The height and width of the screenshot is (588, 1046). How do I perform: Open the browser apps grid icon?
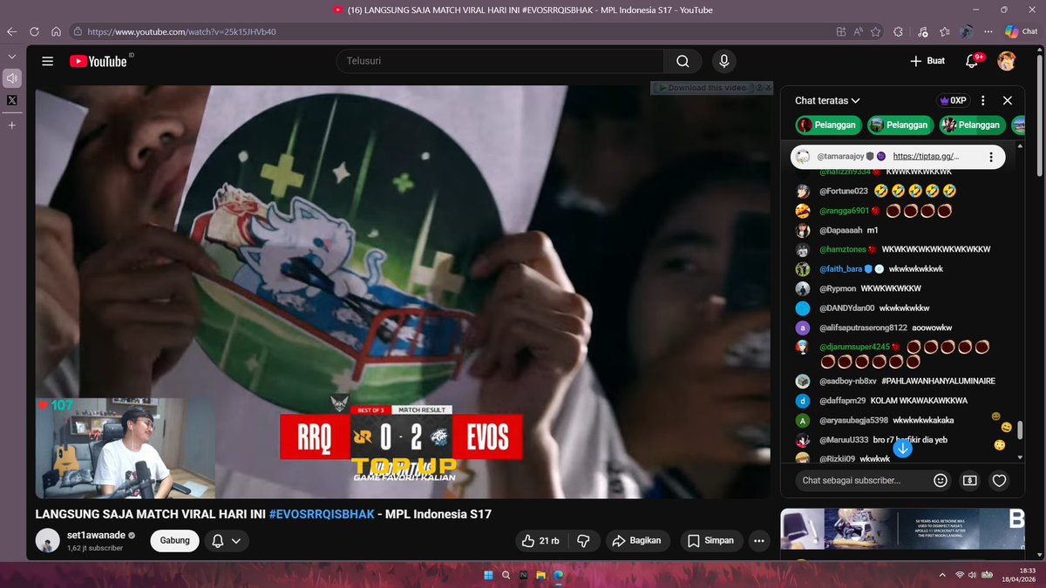[840, 31]
